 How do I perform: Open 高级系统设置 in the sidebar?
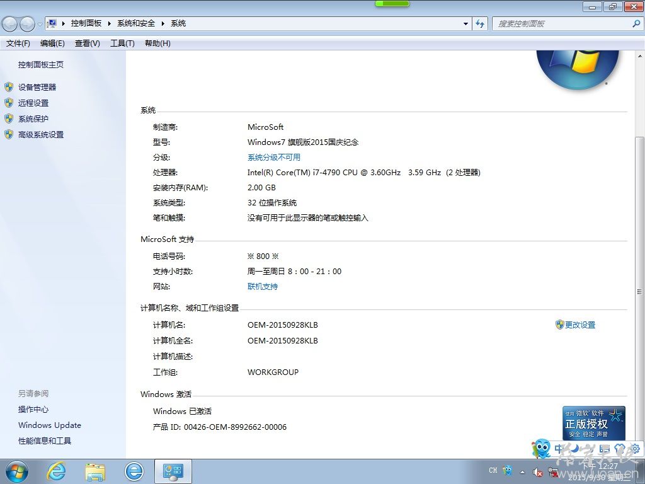(41, 135)
